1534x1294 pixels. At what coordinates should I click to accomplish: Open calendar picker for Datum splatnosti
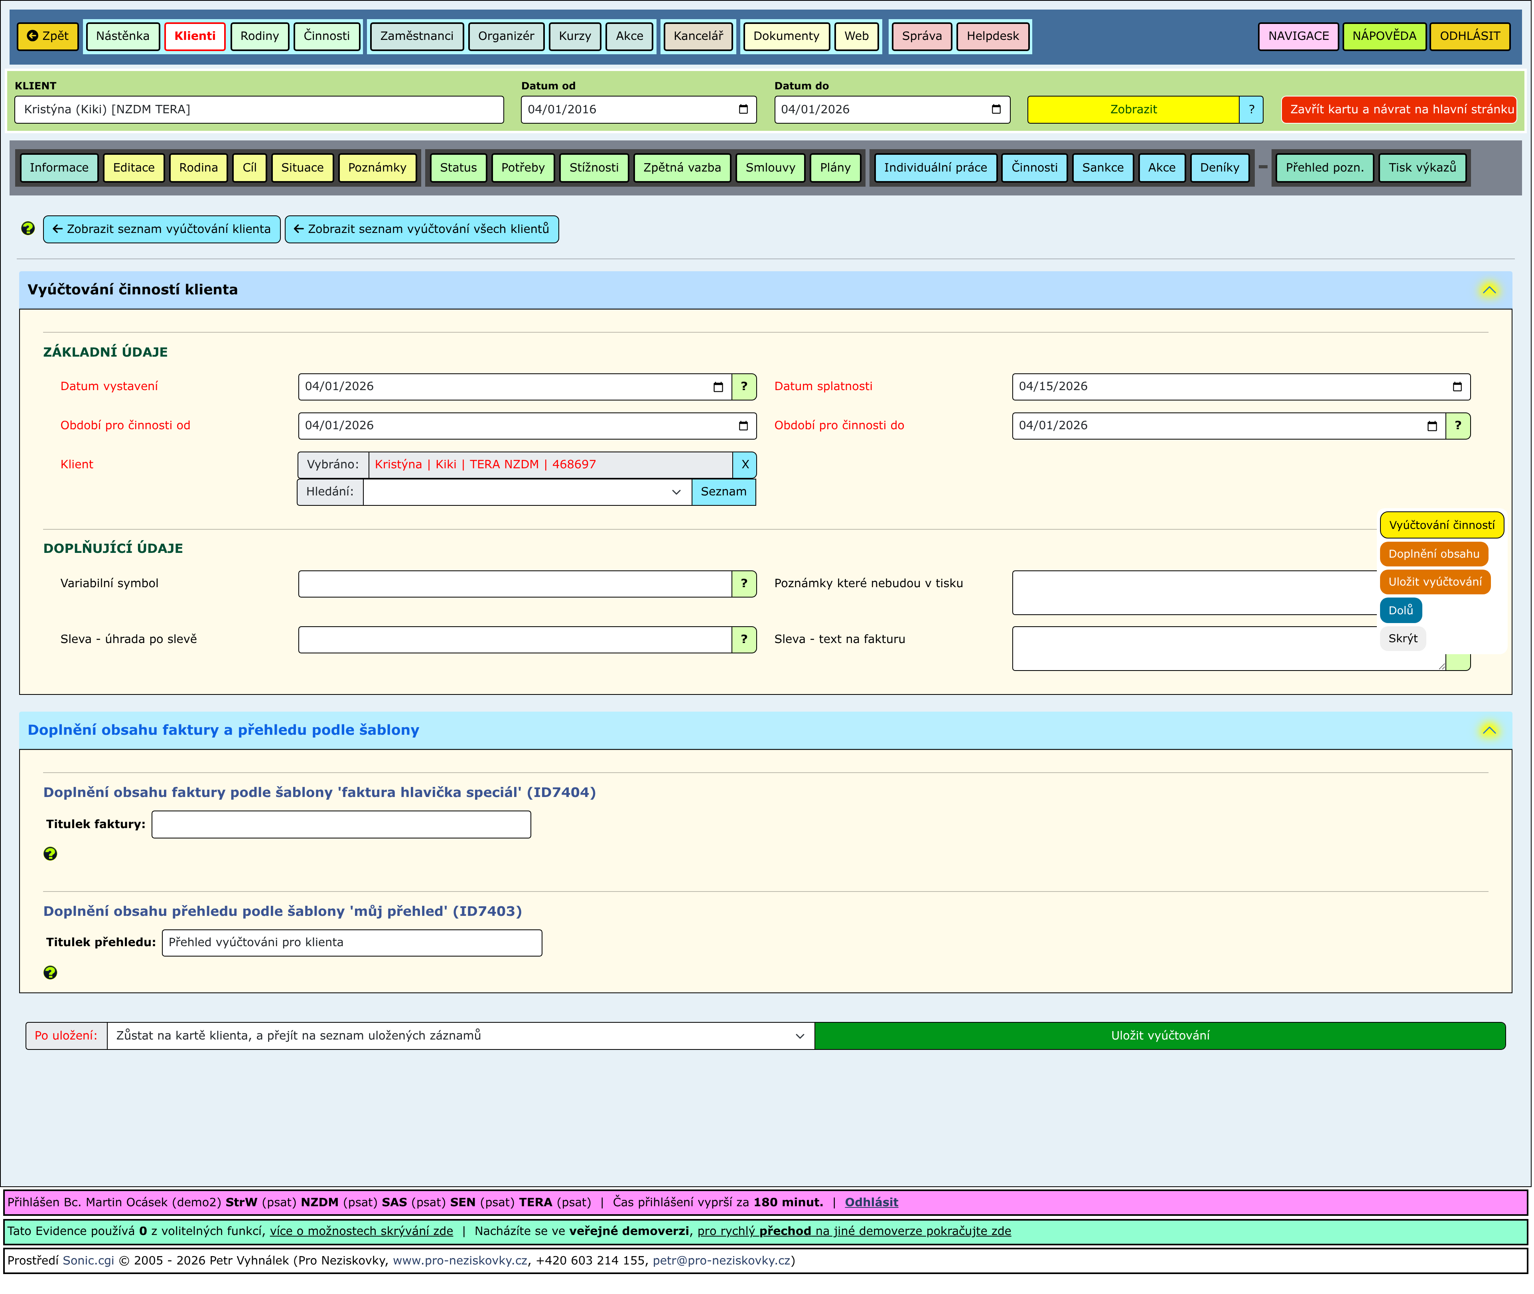1457,387
